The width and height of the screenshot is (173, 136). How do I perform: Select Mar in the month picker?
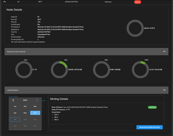[35, 106]
